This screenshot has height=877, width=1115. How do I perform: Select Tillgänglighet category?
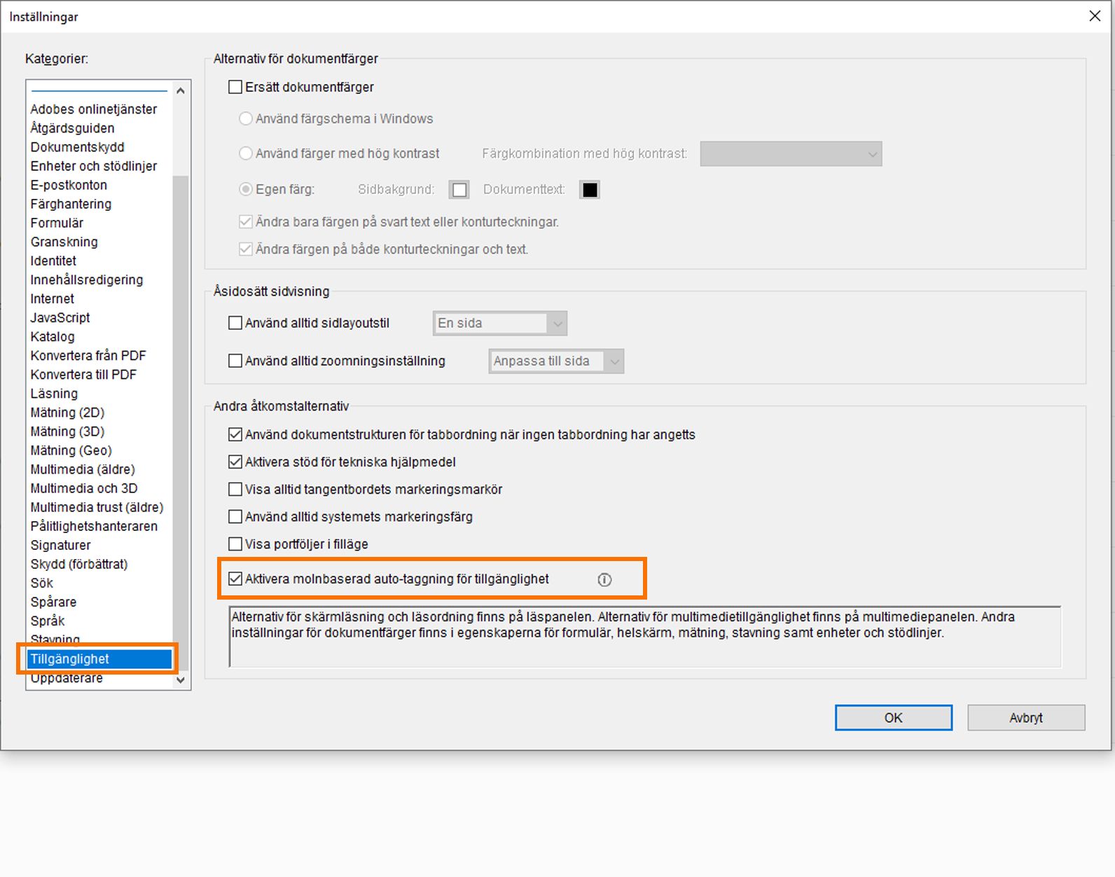tap(99, 658)
